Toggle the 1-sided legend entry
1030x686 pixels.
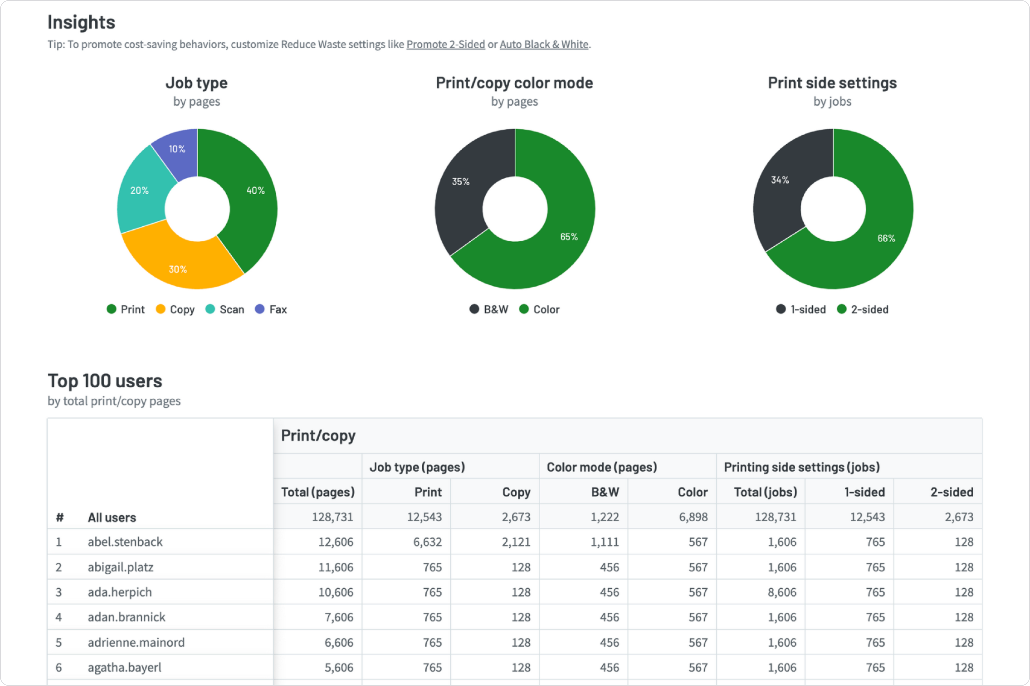point(801,309)
